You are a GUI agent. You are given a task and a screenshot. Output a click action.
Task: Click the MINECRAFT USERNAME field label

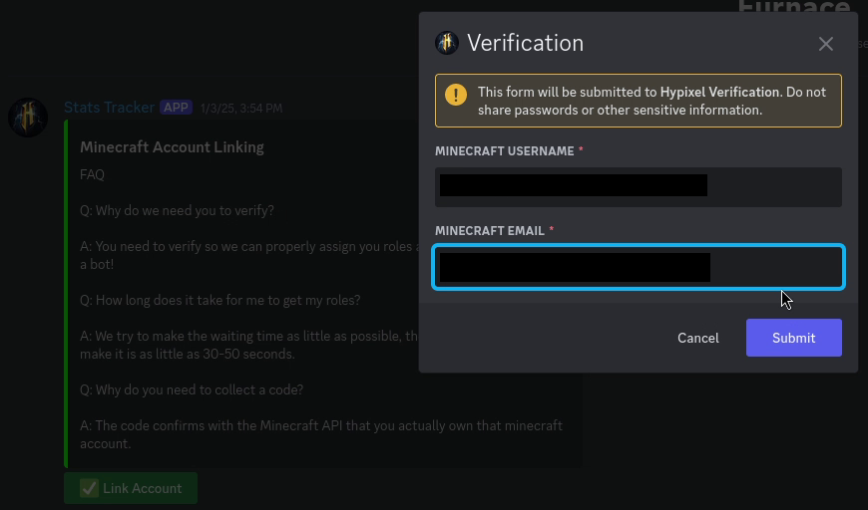(x=504, y=151)
